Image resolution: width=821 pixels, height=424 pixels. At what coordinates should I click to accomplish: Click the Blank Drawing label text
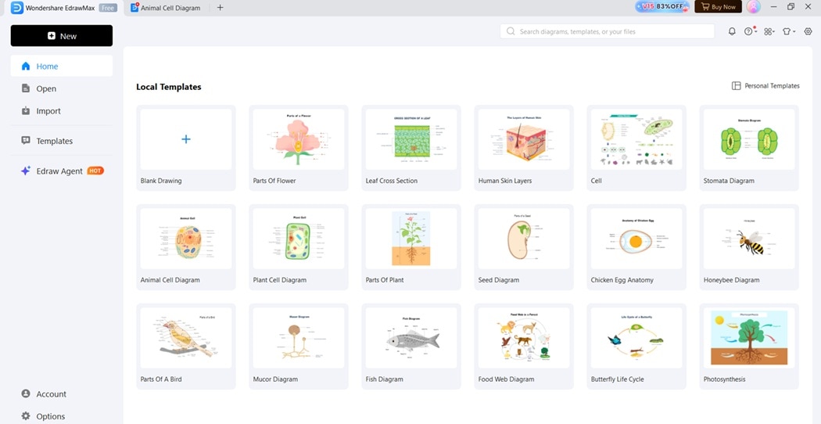tap(161, 181)
